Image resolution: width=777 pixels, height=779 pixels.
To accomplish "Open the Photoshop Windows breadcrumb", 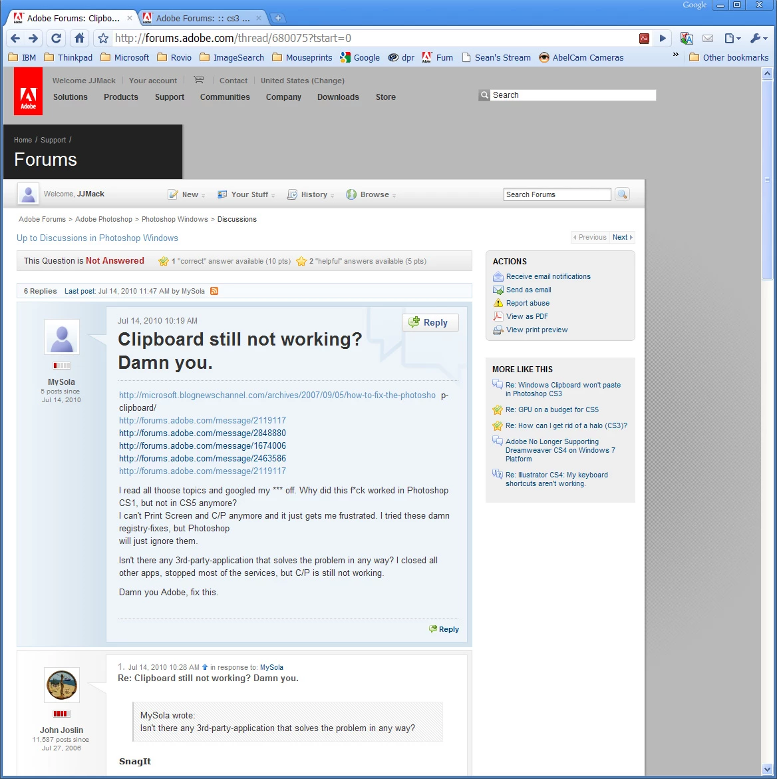I will (175, 219).
